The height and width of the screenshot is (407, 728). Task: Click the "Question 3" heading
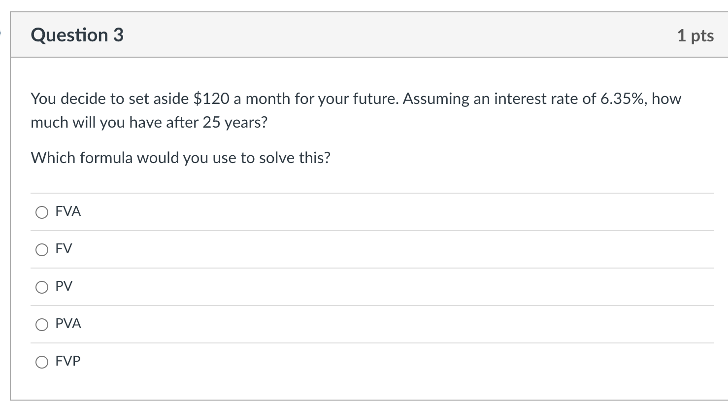coord(77,35)
